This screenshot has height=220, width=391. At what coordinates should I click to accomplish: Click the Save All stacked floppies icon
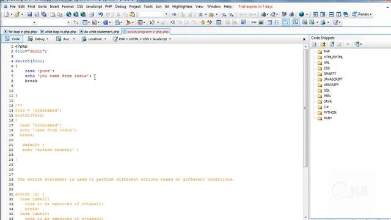[x=44, y=15]
